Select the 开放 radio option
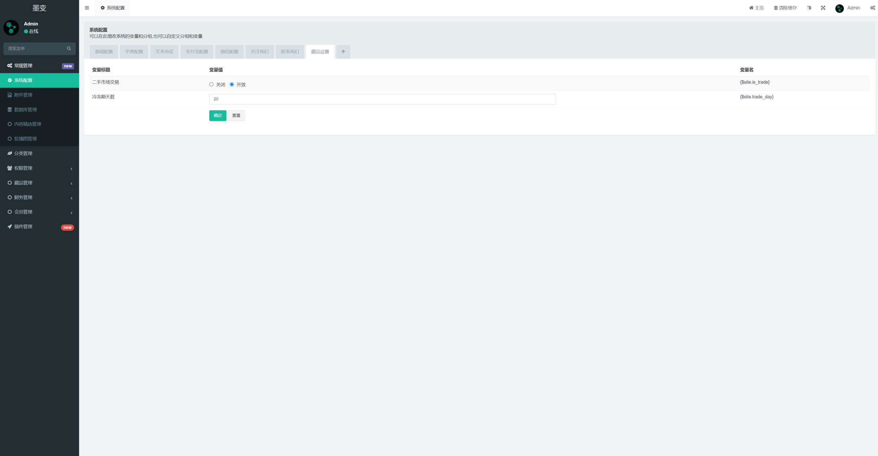This screenshot has height=456, width=878. (232, 84)
